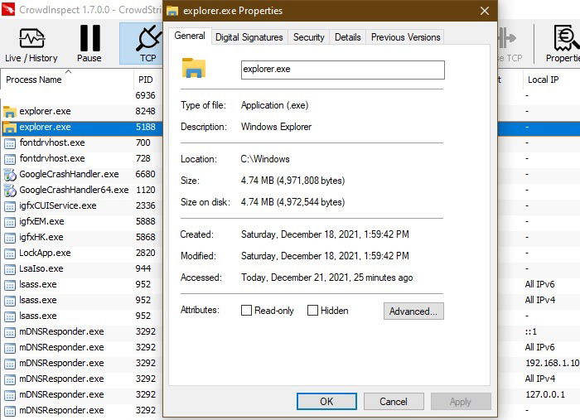Open Advanced attributes dialog

(413, 311)
